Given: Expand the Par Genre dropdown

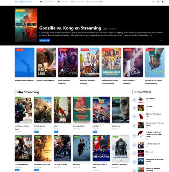Looking at the screenshot, I should (x=77, y=2).
